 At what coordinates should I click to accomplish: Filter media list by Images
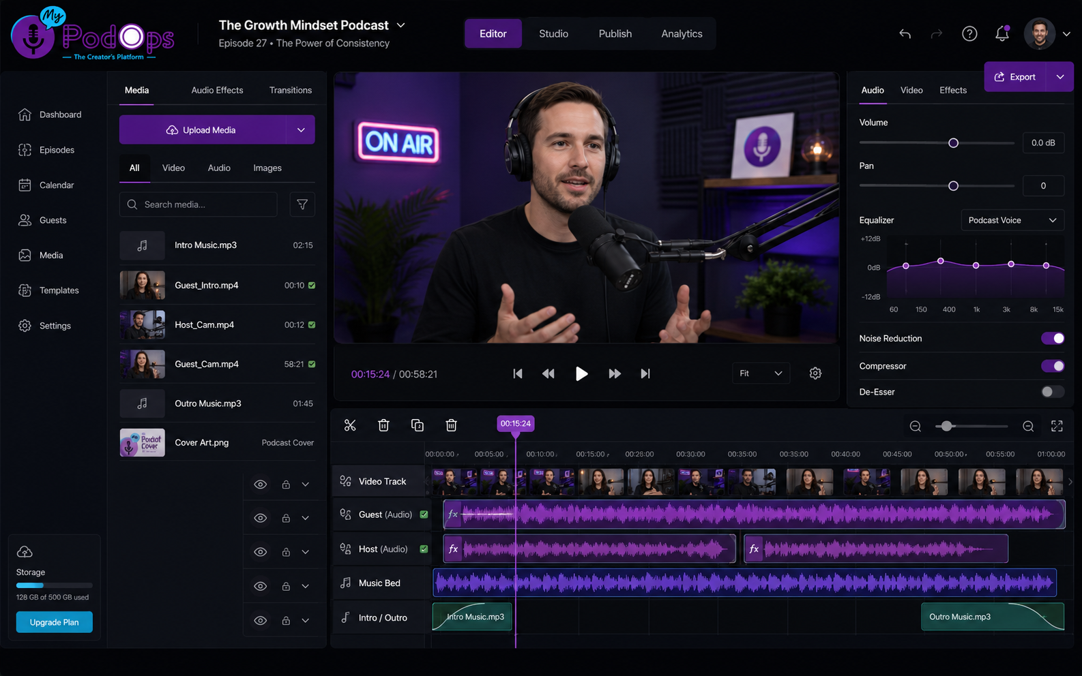tap(267, 168)
